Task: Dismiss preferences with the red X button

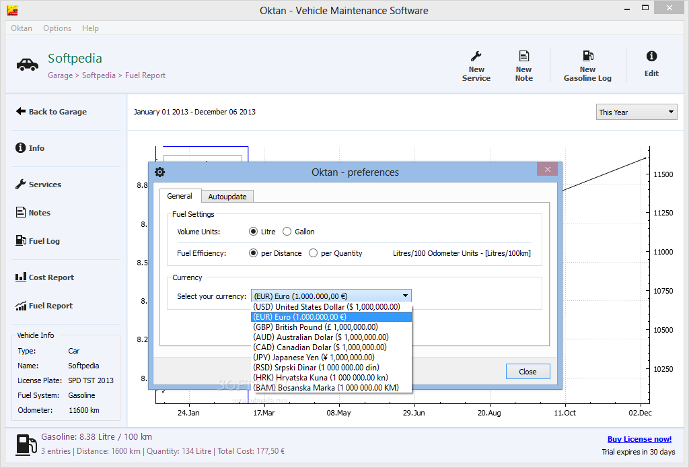Action: (548, 169)
